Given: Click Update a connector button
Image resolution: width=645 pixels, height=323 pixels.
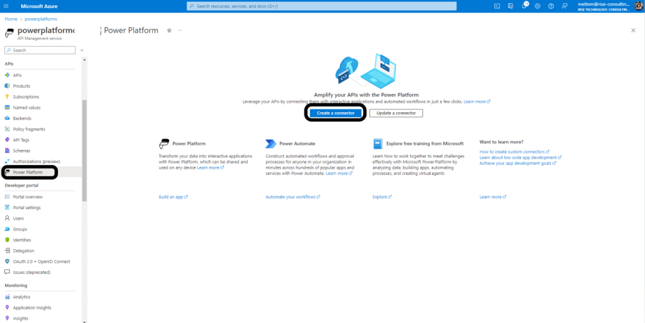Looking at the screenshot, I should click(x=396, y=113).
